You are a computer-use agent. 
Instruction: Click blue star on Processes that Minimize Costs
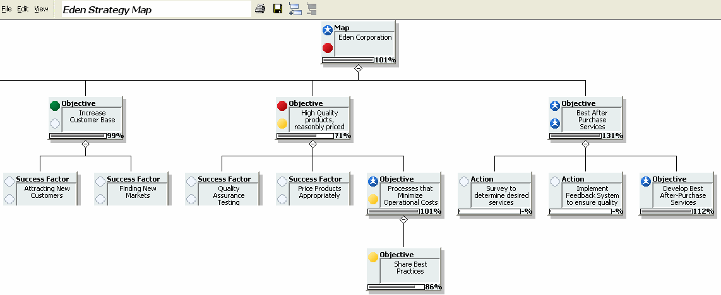(373, 182)
